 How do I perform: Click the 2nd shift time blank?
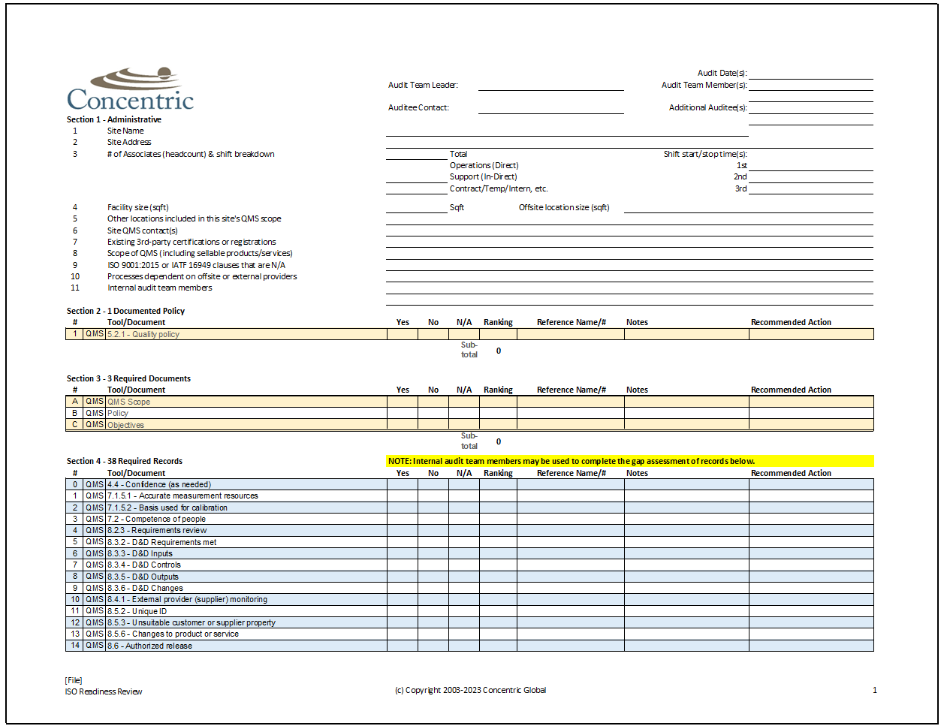coord(811,176)
